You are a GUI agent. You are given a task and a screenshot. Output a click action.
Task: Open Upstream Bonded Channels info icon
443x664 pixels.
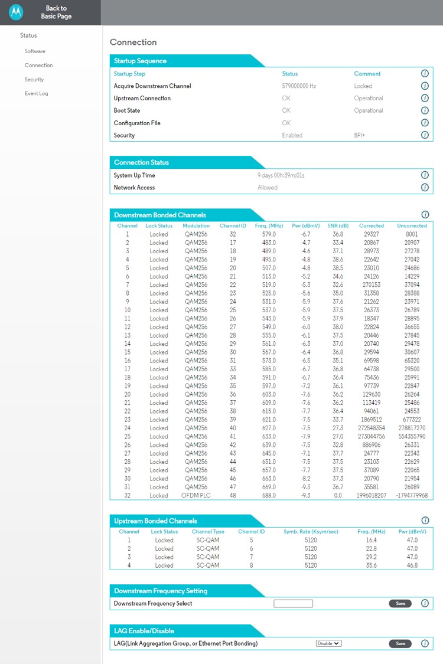tap(425, 521)
